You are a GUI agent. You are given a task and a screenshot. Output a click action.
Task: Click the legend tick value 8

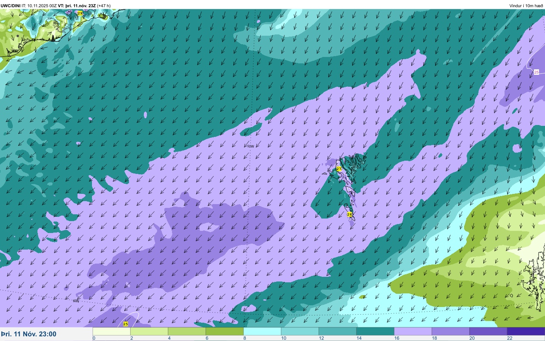[244, 338]
